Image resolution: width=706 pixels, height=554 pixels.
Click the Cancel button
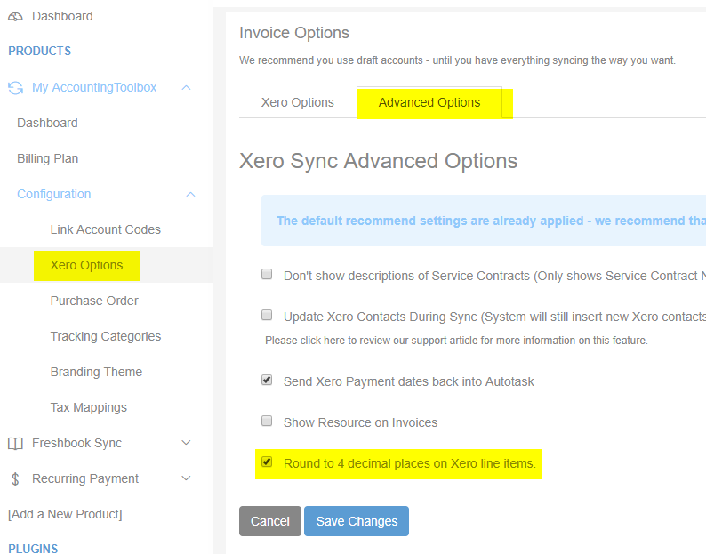[270, 521]
